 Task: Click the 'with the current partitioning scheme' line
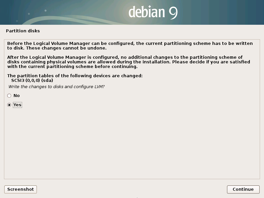coord(72,67)
